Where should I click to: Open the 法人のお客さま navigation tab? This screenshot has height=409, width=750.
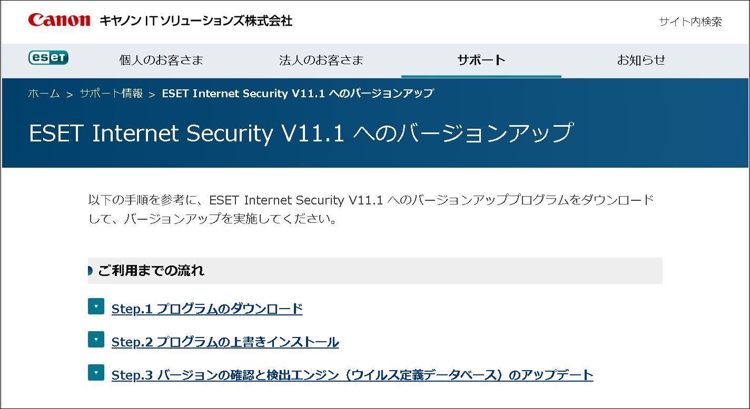coord(321,60)
